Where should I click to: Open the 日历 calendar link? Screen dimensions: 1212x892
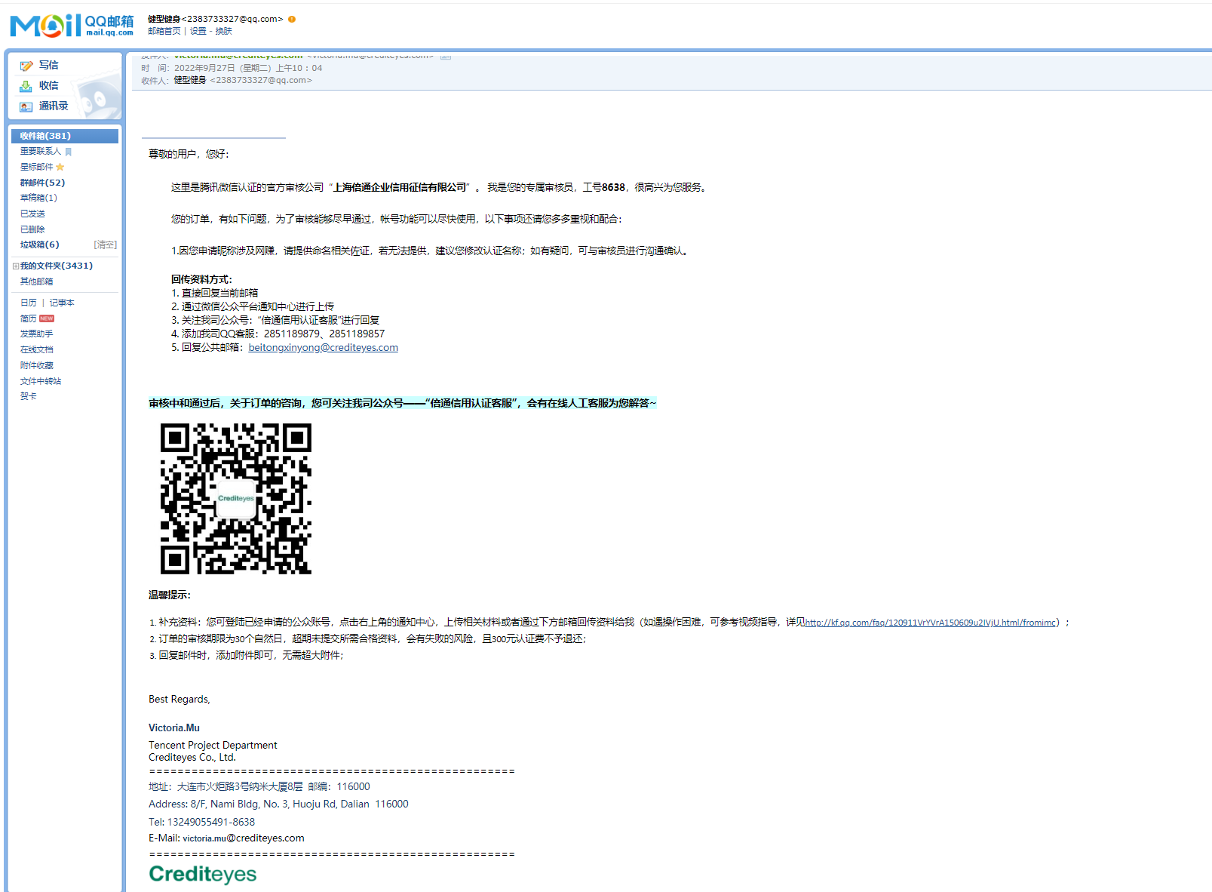click(x=29, y=303)
